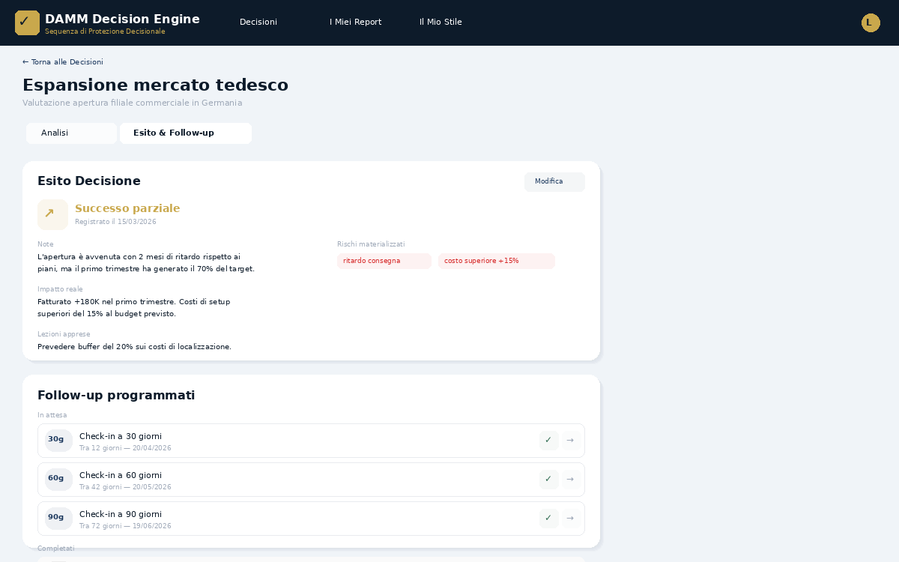
Task: Select the ritardo consegna risk tag
Action: (x=384, y=261)
